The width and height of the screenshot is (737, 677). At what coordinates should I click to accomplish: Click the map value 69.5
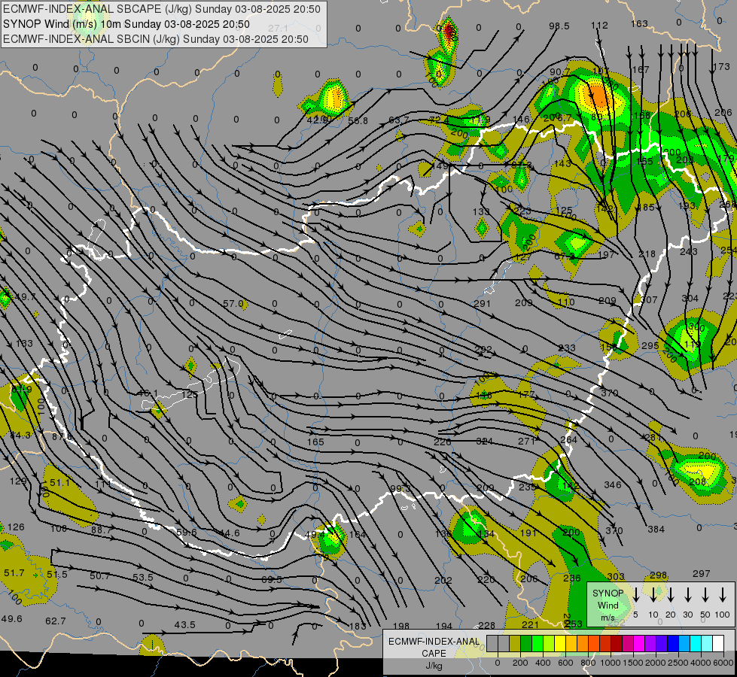(272, 580)
